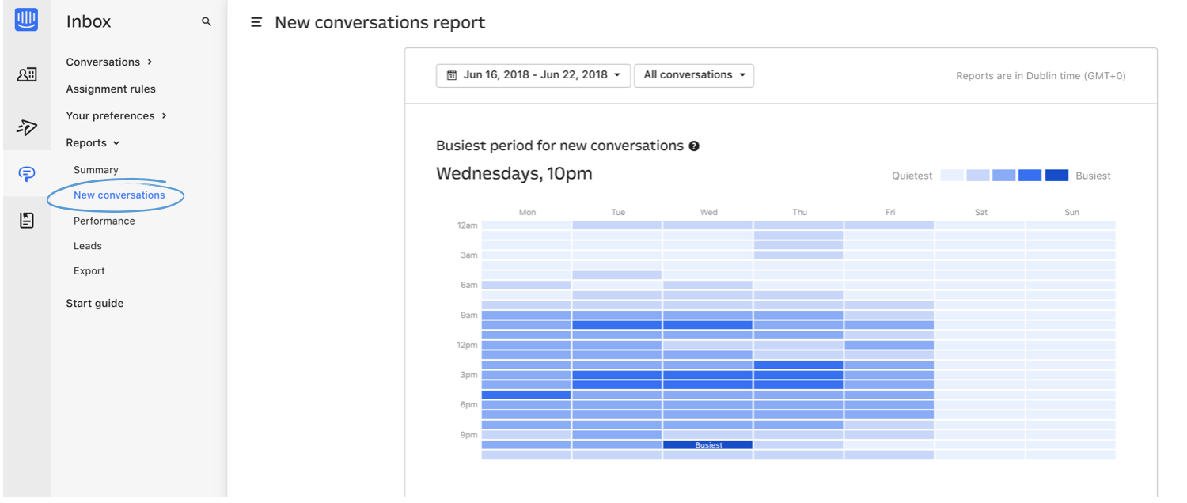Open the All conversations filter dropdown
The image size is (1187, 503).
tap(694, 75)
